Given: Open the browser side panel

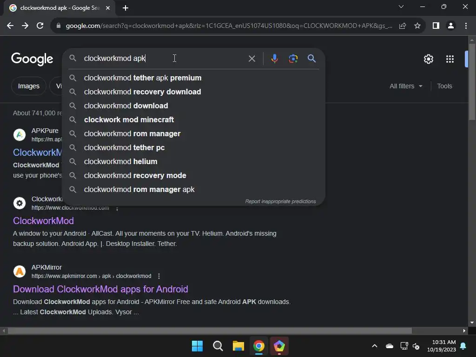Looking at the screenshot, I should tap(436, 26).
